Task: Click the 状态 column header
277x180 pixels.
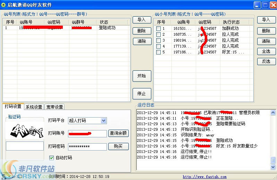Action: click(x=112, y=22)
